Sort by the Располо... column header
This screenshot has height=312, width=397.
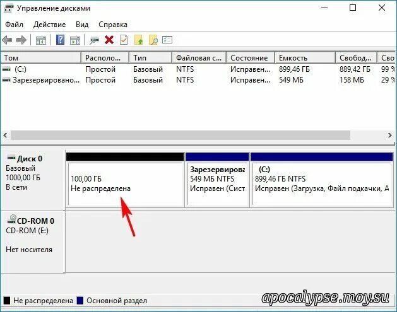pos(105,58)
